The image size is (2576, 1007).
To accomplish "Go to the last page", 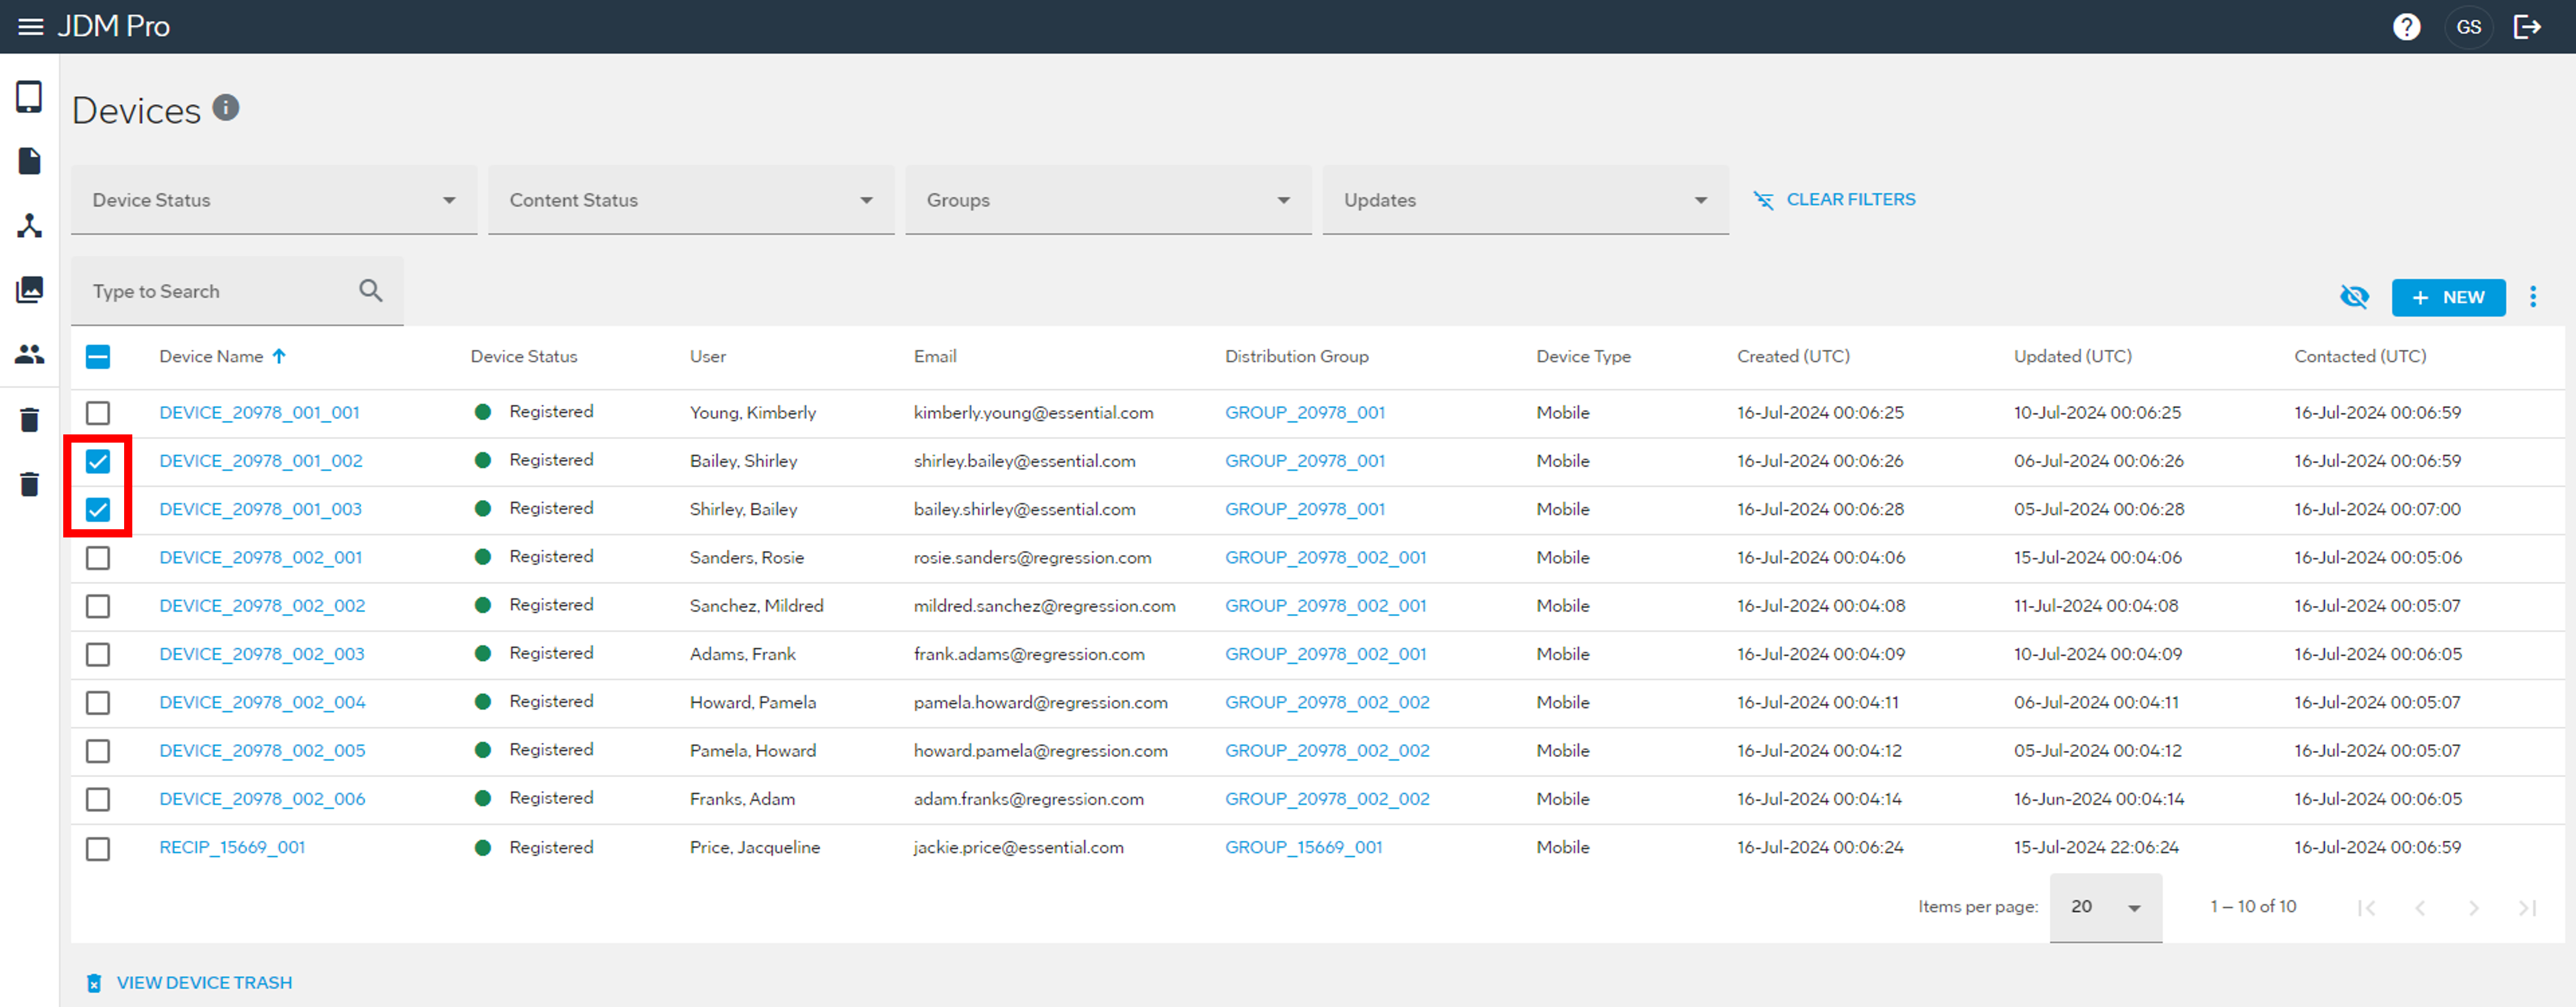I will tap(2527, 908).
